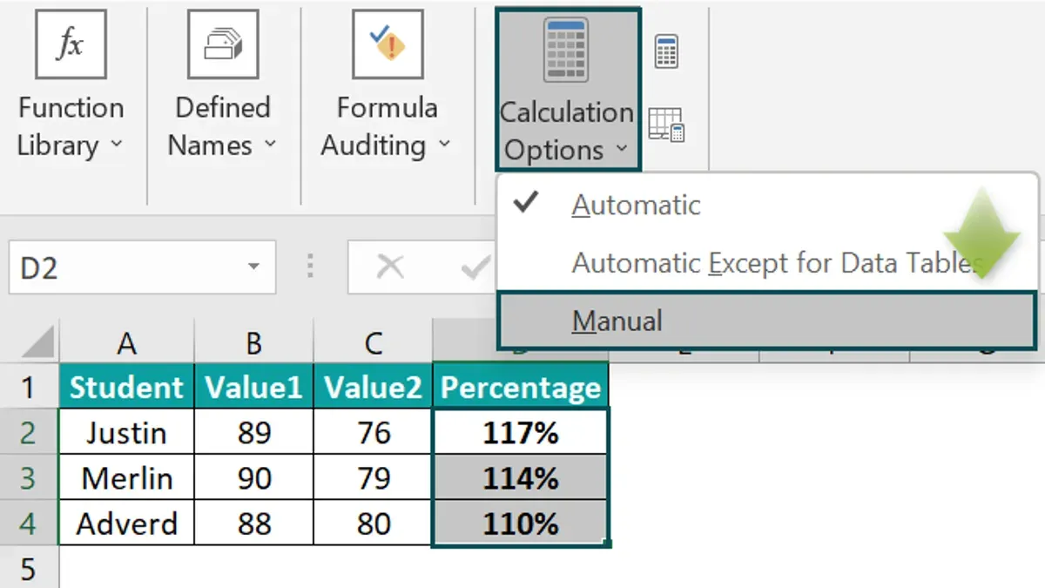Select row 3 header
This screenshot has width=1045, height=588.
[x=29, y=477]
